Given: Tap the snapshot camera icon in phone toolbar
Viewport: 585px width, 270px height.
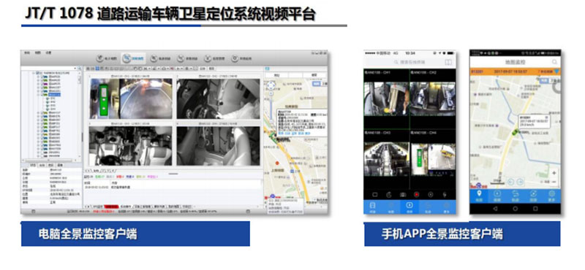Looking at the screenshot, I should 403,194.
